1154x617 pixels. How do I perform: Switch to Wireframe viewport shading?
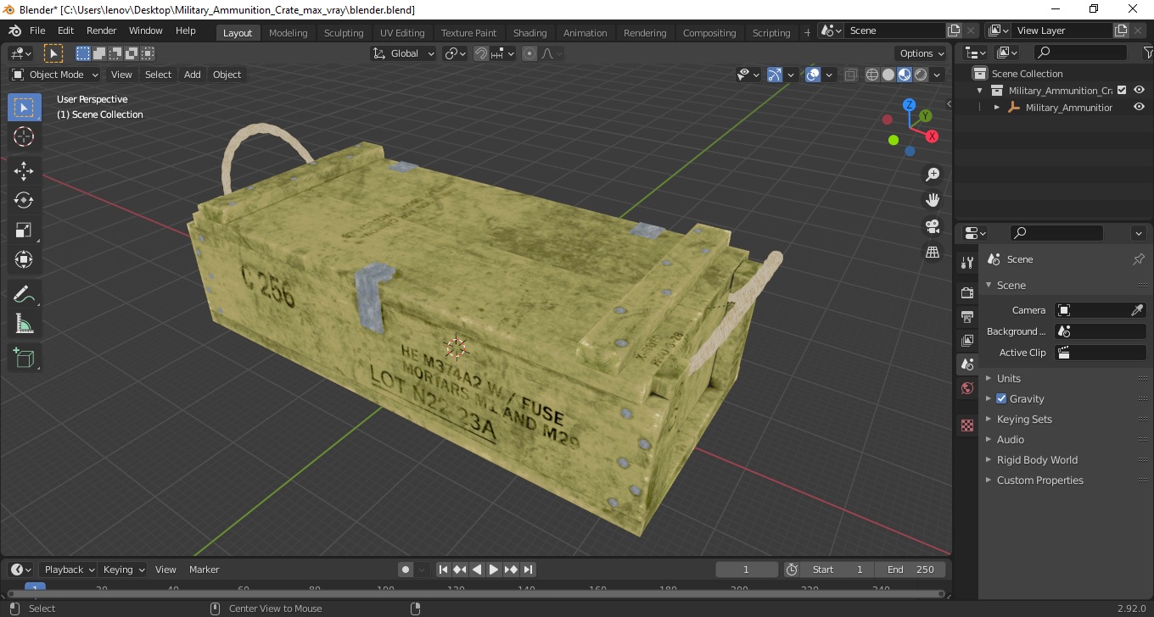click(x=872, y=75)
